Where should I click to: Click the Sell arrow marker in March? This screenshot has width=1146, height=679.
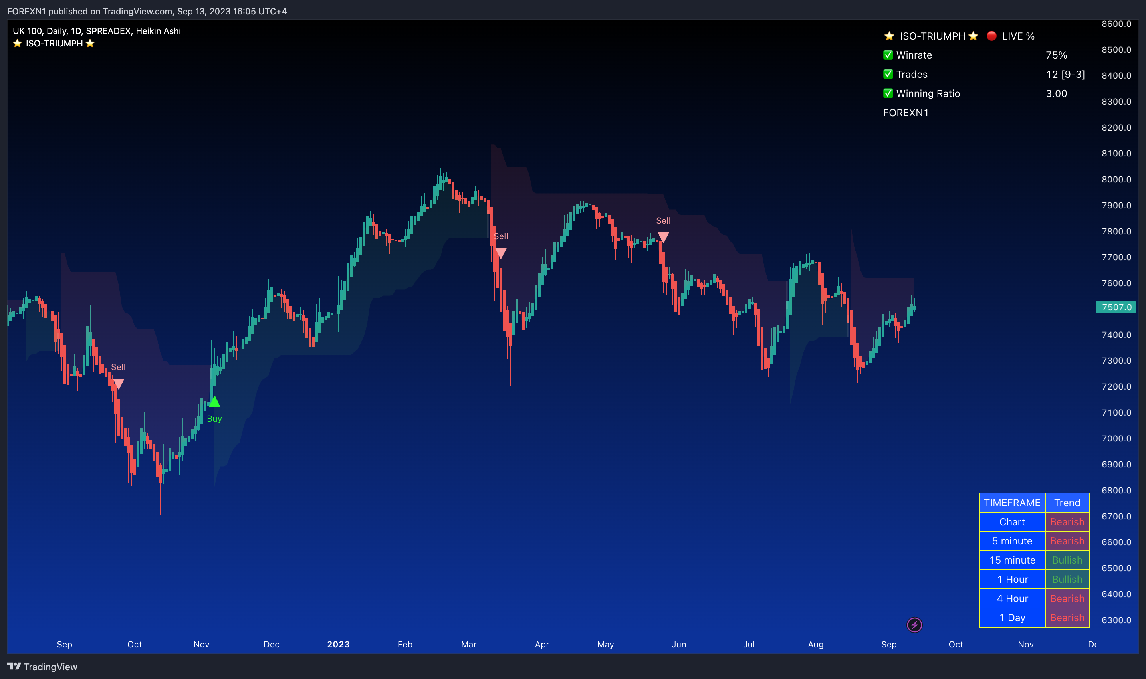point(501,253)
